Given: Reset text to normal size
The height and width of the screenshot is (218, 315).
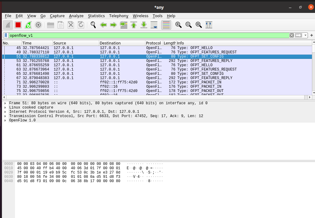Looking at the screenshot, I should tap(199, 25).
